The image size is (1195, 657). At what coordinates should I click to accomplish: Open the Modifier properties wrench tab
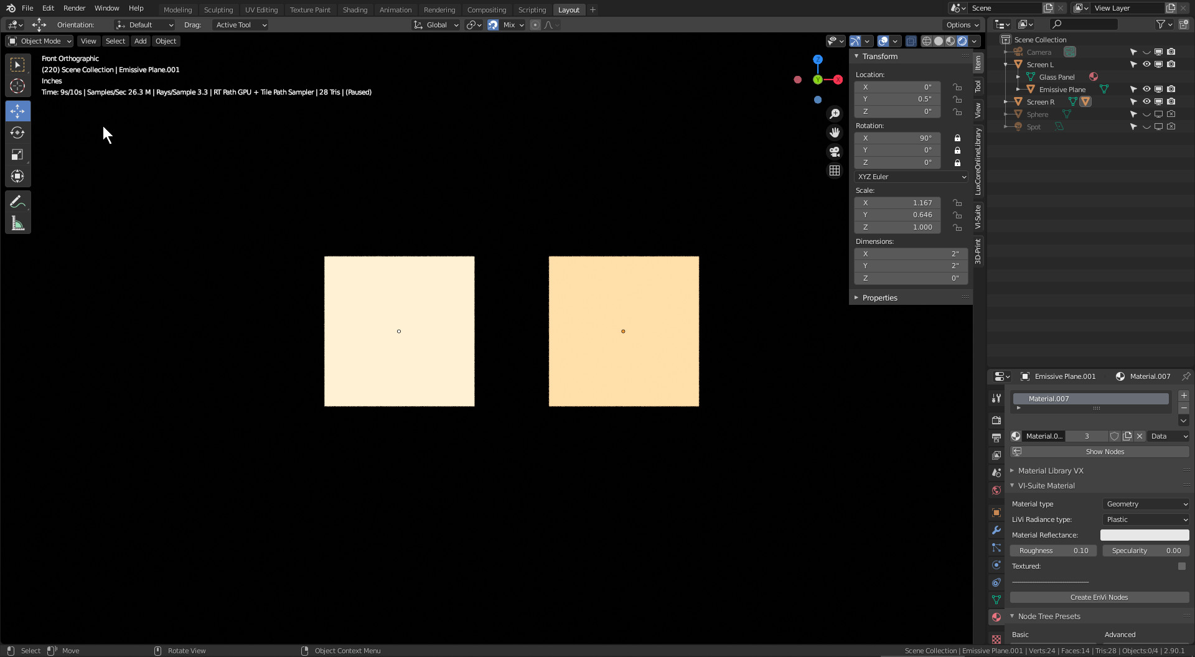click(996, 530)
